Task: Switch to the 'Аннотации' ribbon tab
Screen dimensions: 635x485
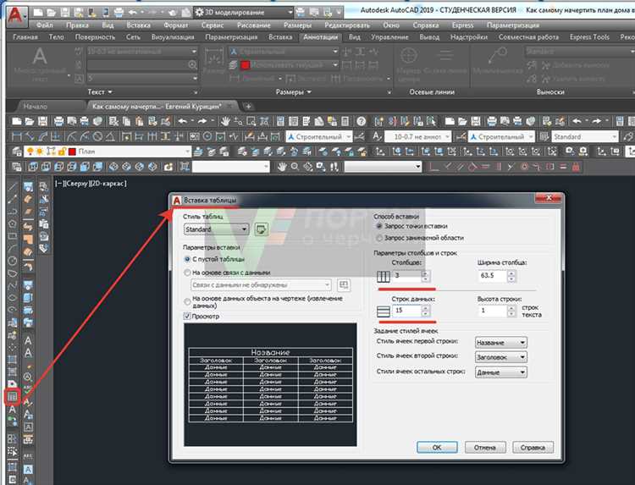Action: click(320, 37)
